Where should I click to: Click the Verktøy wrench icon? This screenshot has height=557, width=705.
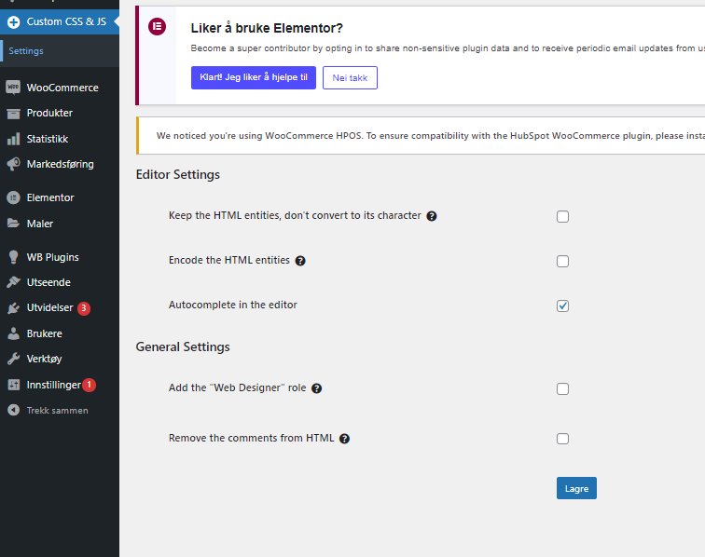(13, 359)
